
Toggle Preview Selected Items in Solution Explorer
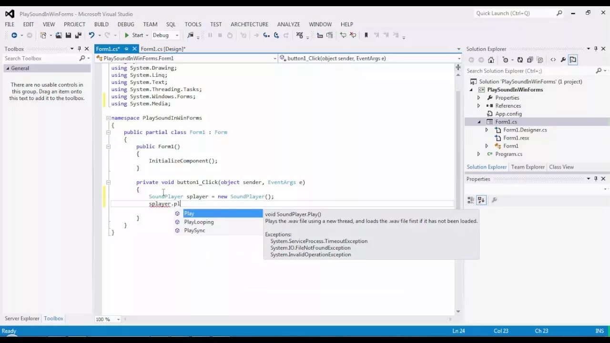(573, 60)
